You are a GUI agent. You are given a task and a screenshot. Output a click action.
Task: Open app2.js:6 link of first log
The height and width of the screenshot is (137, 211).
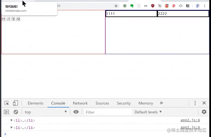click(x=190, y=120)
